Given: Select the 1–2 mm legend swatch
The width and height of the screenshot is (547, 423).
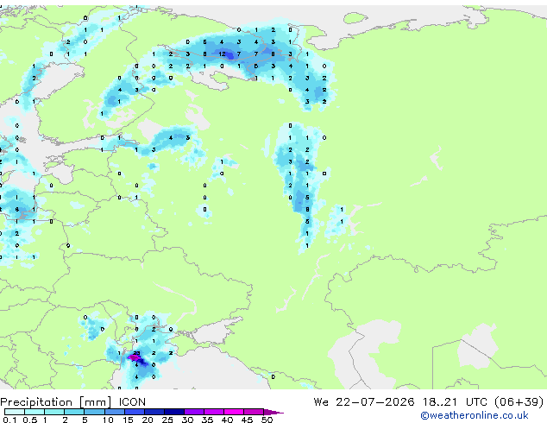Looking at the screenshot, I should pyautogui.click(x=54, y=412).
